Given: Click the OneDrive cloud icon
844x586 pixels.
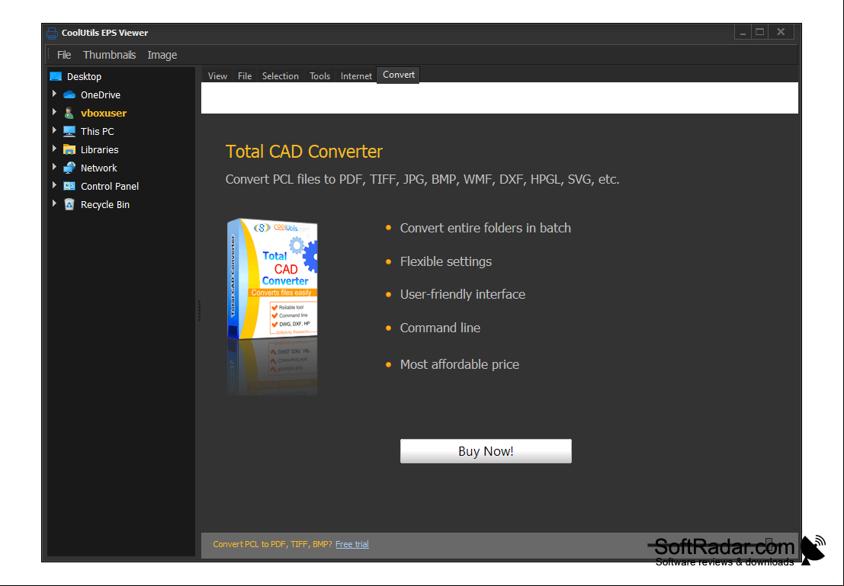Looking at the screenshot, I should tap(69, 94).
